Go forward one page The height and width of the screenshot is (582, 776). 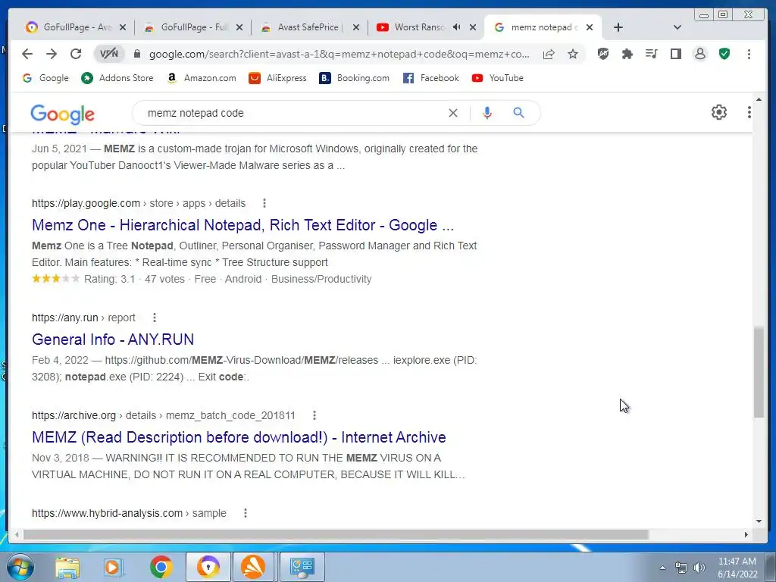pos(52,54)
